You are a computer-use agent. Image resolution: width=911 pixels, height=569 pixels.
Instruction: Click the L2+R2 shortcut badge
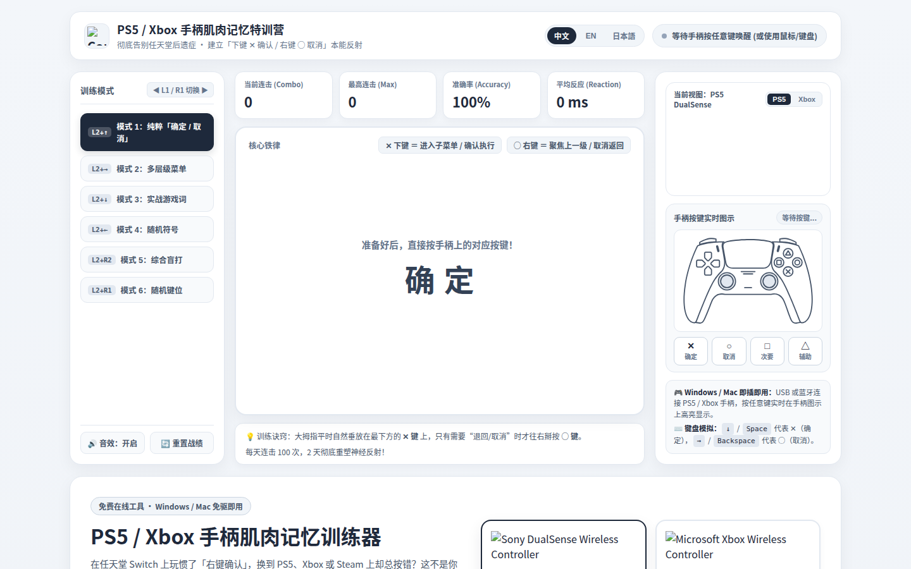click(x=101, y=260)
